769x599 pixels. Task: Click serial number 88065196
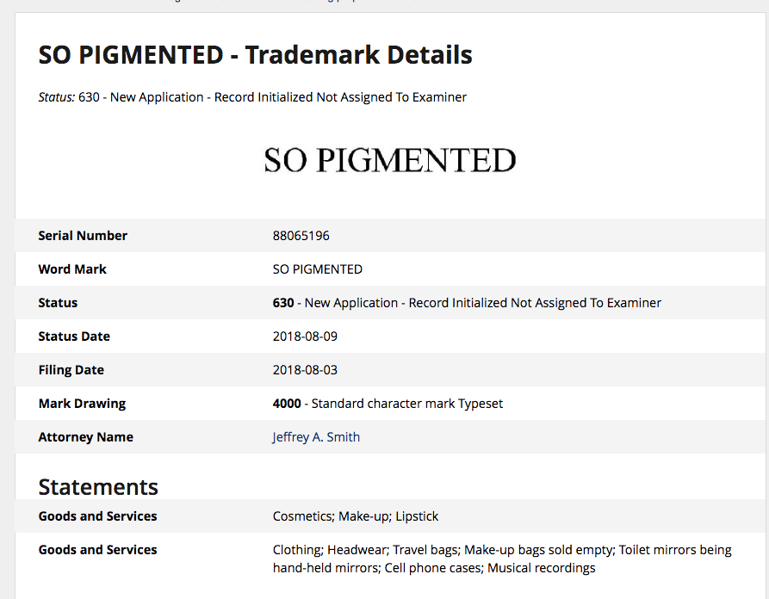click(301, 236)
